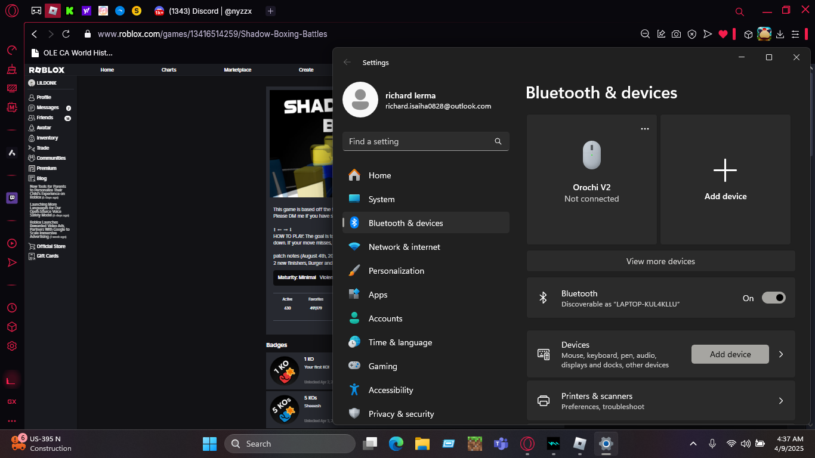Image resolution: width=815 pixels, height=458 pixels.
Task: Click the taskbar Search box
Action: [x=290, y=444]
